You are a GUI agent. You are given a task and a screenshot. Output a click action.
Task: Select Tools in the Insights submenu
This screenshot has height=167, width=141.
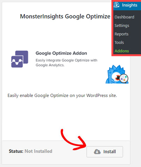119,42
